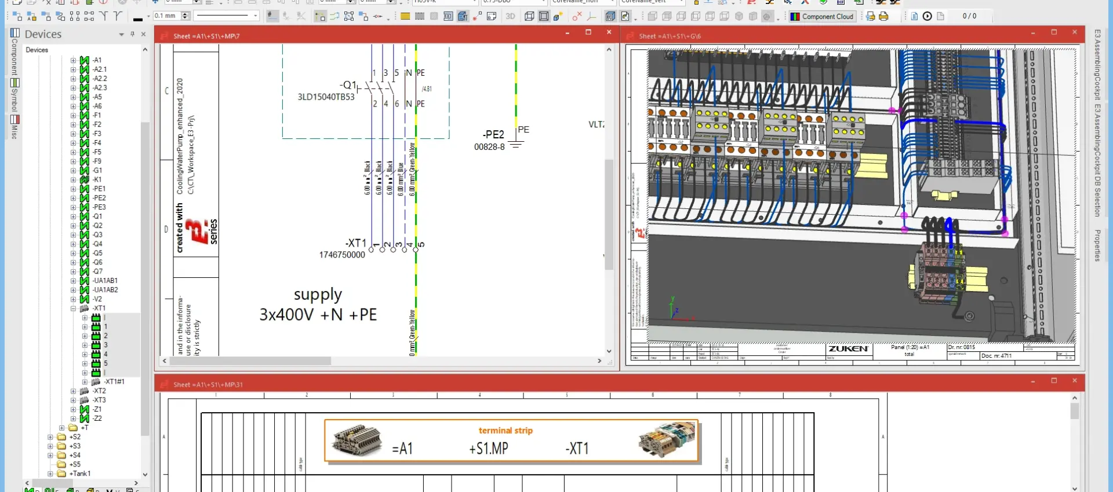Open the Component Cloud panel
Viewport: 1113px width, 492px height.
[822, 17]
